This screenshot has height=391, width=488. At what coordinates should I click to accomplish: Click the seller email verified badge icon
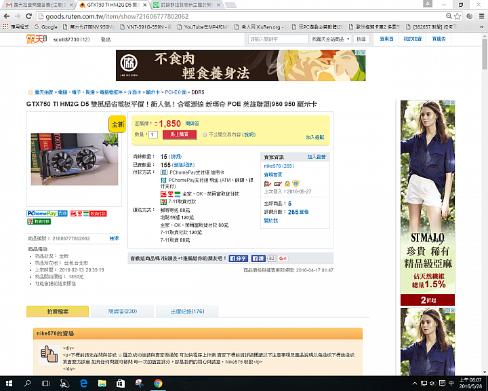pos(278,184)
